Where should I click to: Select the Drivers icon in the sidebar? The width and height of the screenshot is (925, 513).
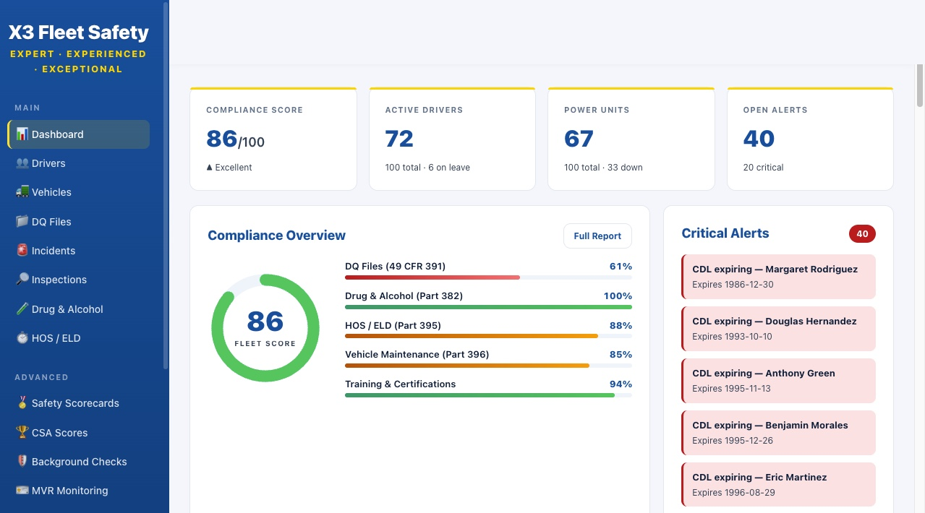(22, 163)
